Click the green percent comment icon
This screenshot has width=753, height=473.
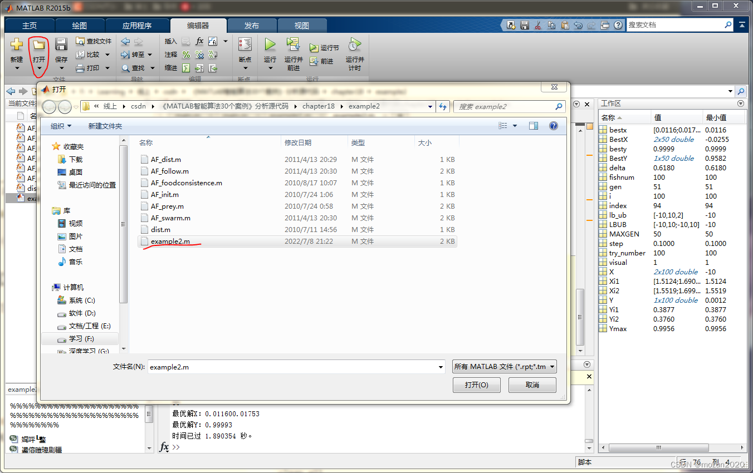[186, 55]
